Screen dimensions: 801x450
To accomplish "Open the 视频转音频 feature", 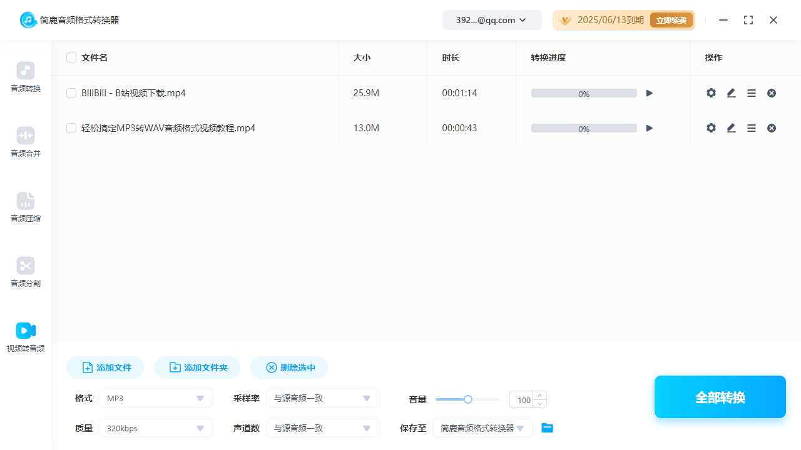I will [25, 337].
